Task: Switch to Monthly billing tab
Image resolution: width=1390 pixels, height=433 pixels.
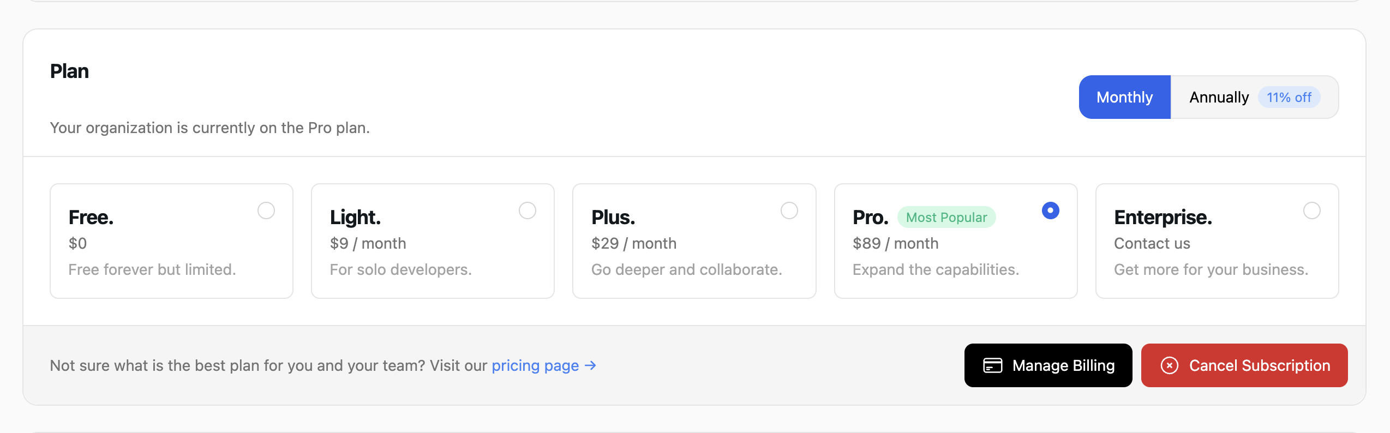Action: [1124, 97]
